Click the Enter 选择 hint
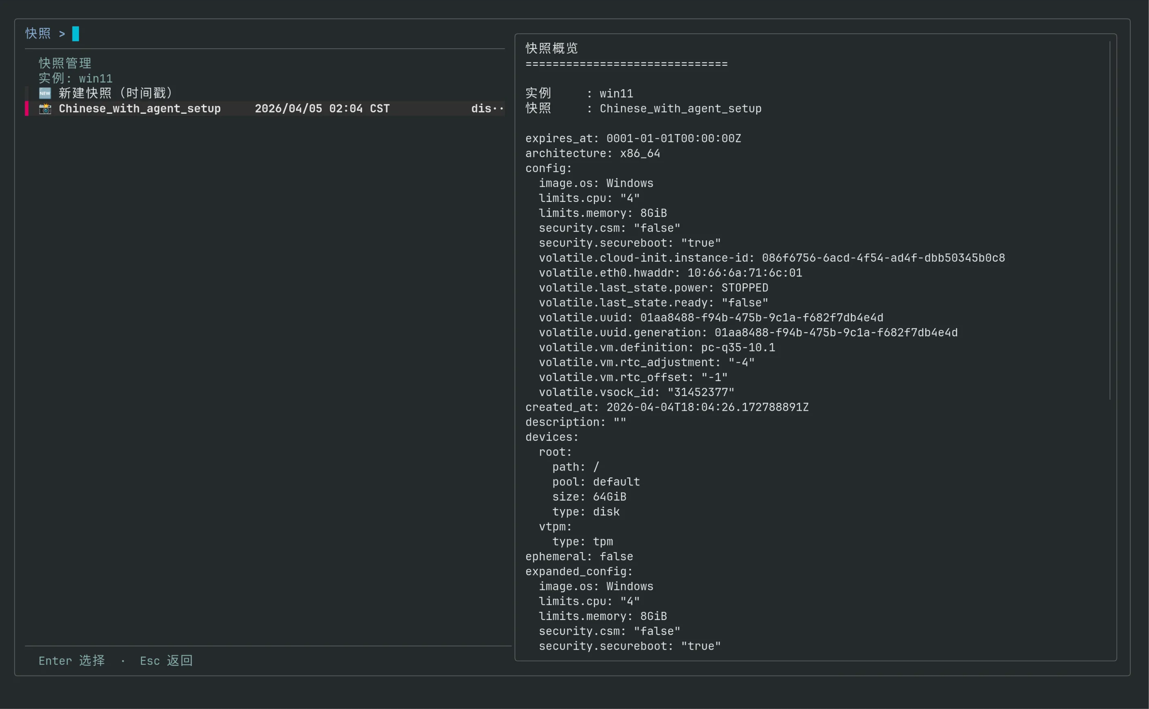The height and width of the screenshot is (709, 1149). tap(71, 661)
